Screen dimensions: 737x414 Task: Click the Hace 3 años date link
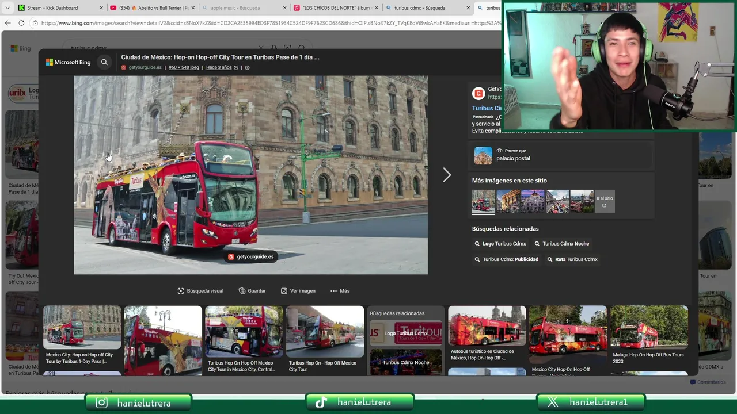[219, 67]
